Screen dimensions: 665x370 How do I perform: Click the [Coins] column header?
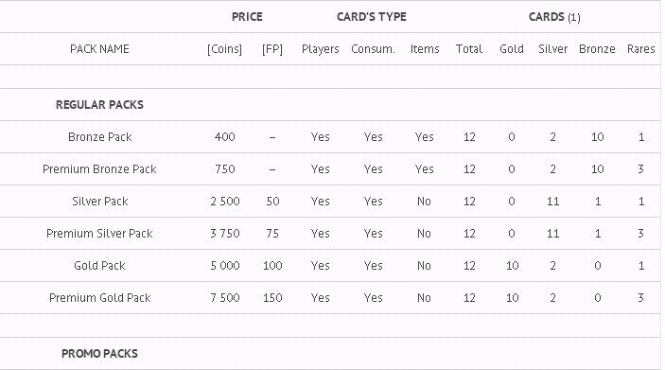pyautogui.click(x=225, y=49)
